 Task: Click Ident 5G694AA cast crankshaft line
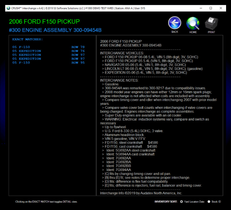(x=128, y=154)
